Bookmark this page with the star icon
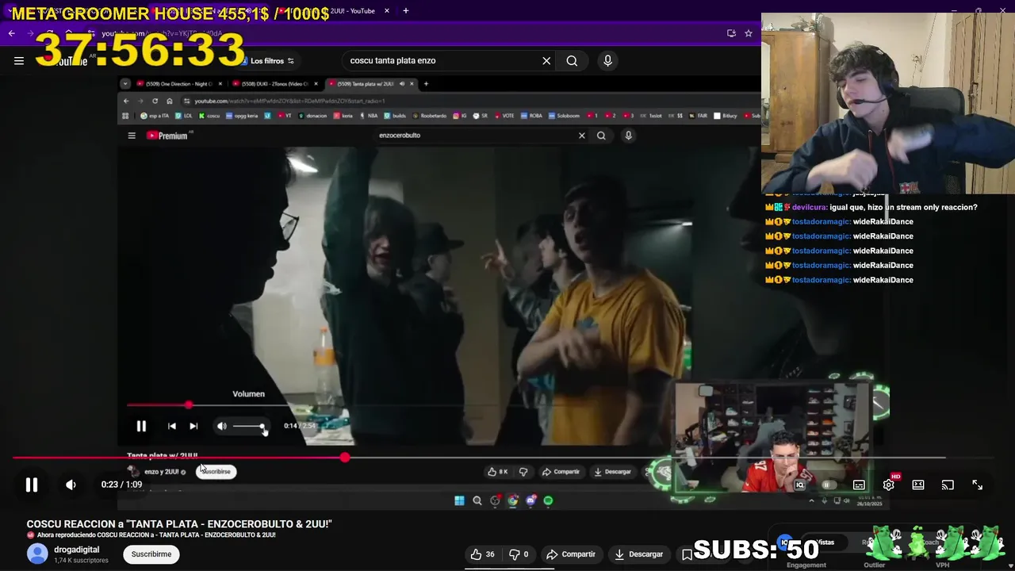 748,33
